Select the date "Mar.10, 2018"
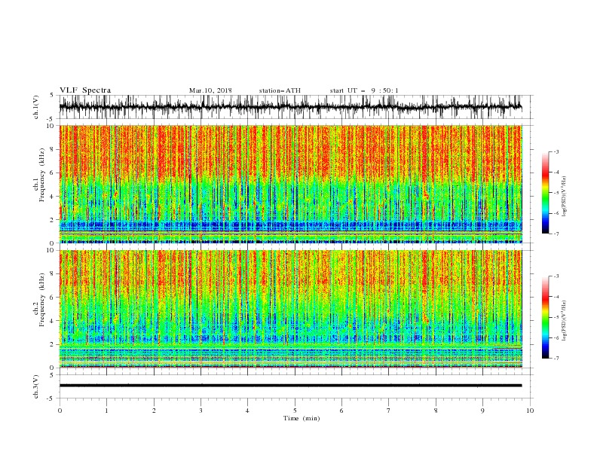The image size is (597, 461). pyautogui.click(x=210, y=90)
